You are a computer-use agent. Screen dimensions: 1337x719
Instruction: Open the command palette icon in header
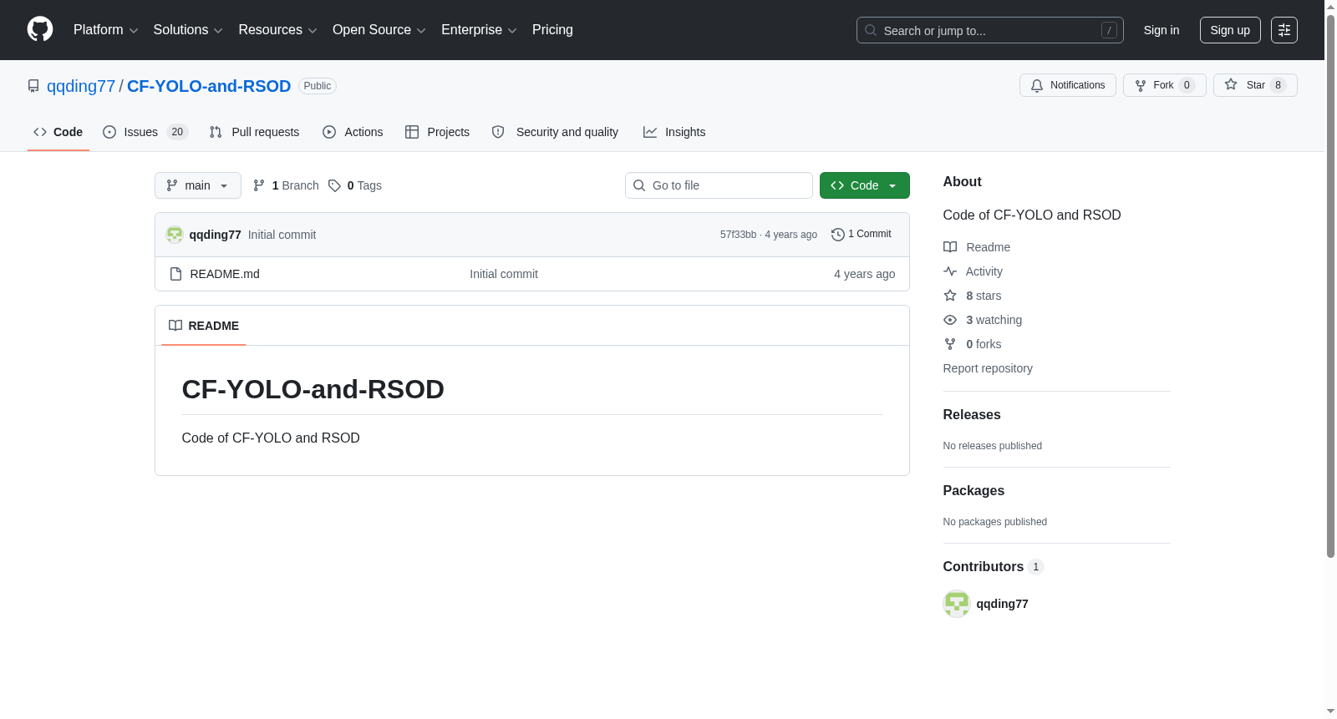(x=1284, y=30)
